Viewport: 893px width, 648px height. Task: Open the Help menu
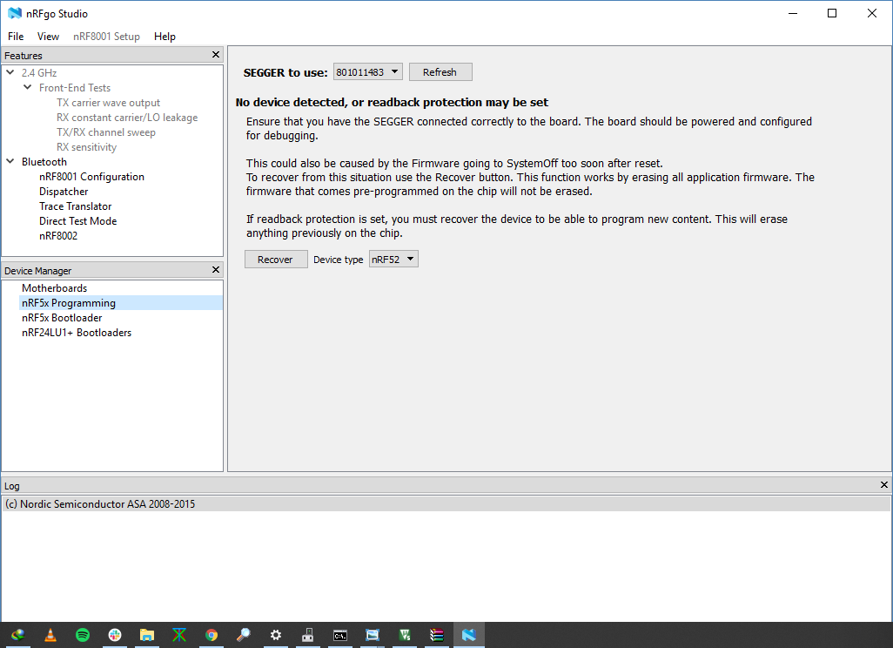click(164, 37)
